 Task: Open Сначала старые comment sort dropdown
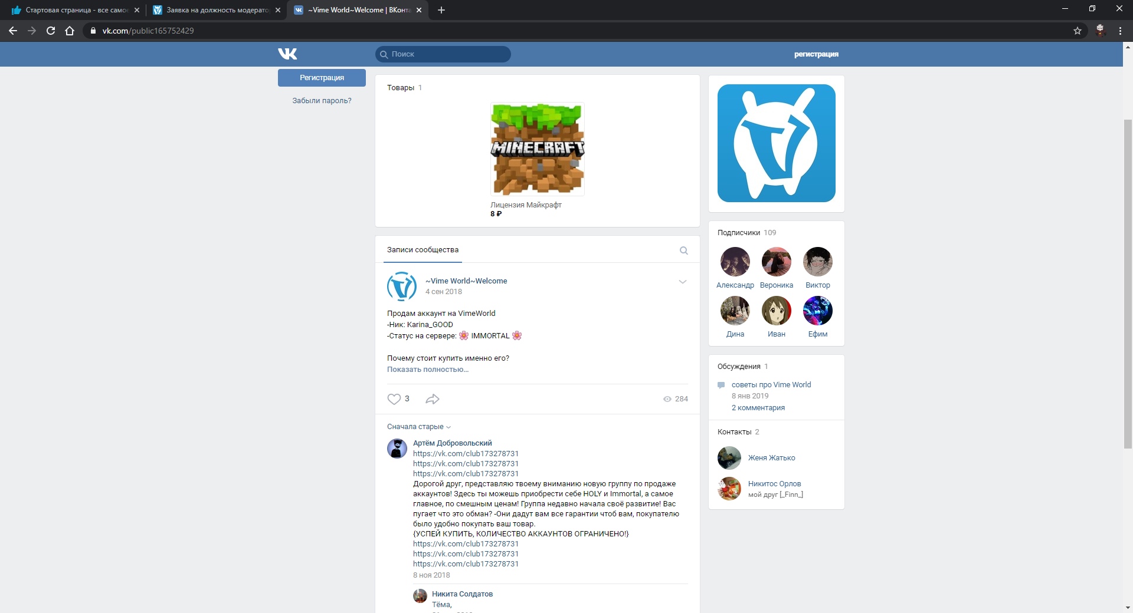(x=418, y=427)
